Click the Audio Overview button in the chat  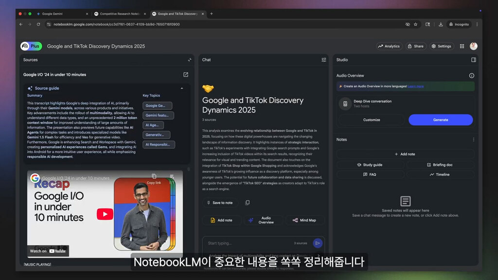[263, 220]
